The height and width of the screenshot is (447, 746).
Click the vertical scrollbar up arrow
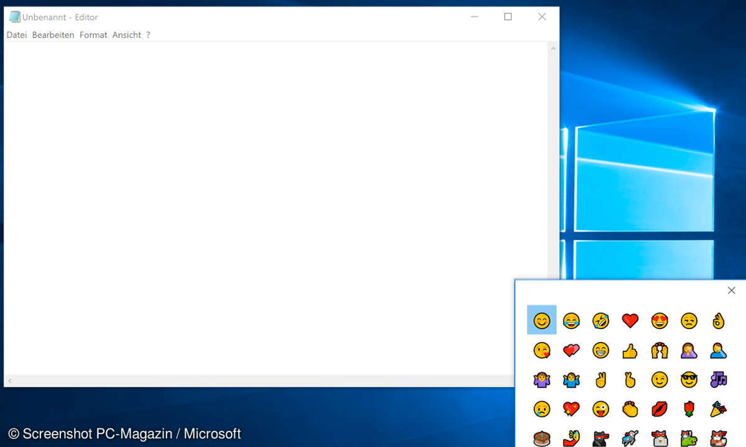[x=553, y=48]
